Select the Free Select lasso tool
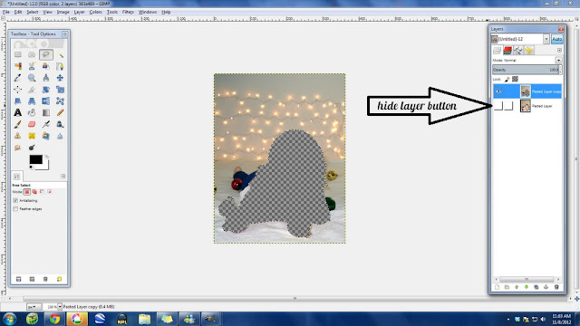Screen dimensions: 580x326 [46, 54]
